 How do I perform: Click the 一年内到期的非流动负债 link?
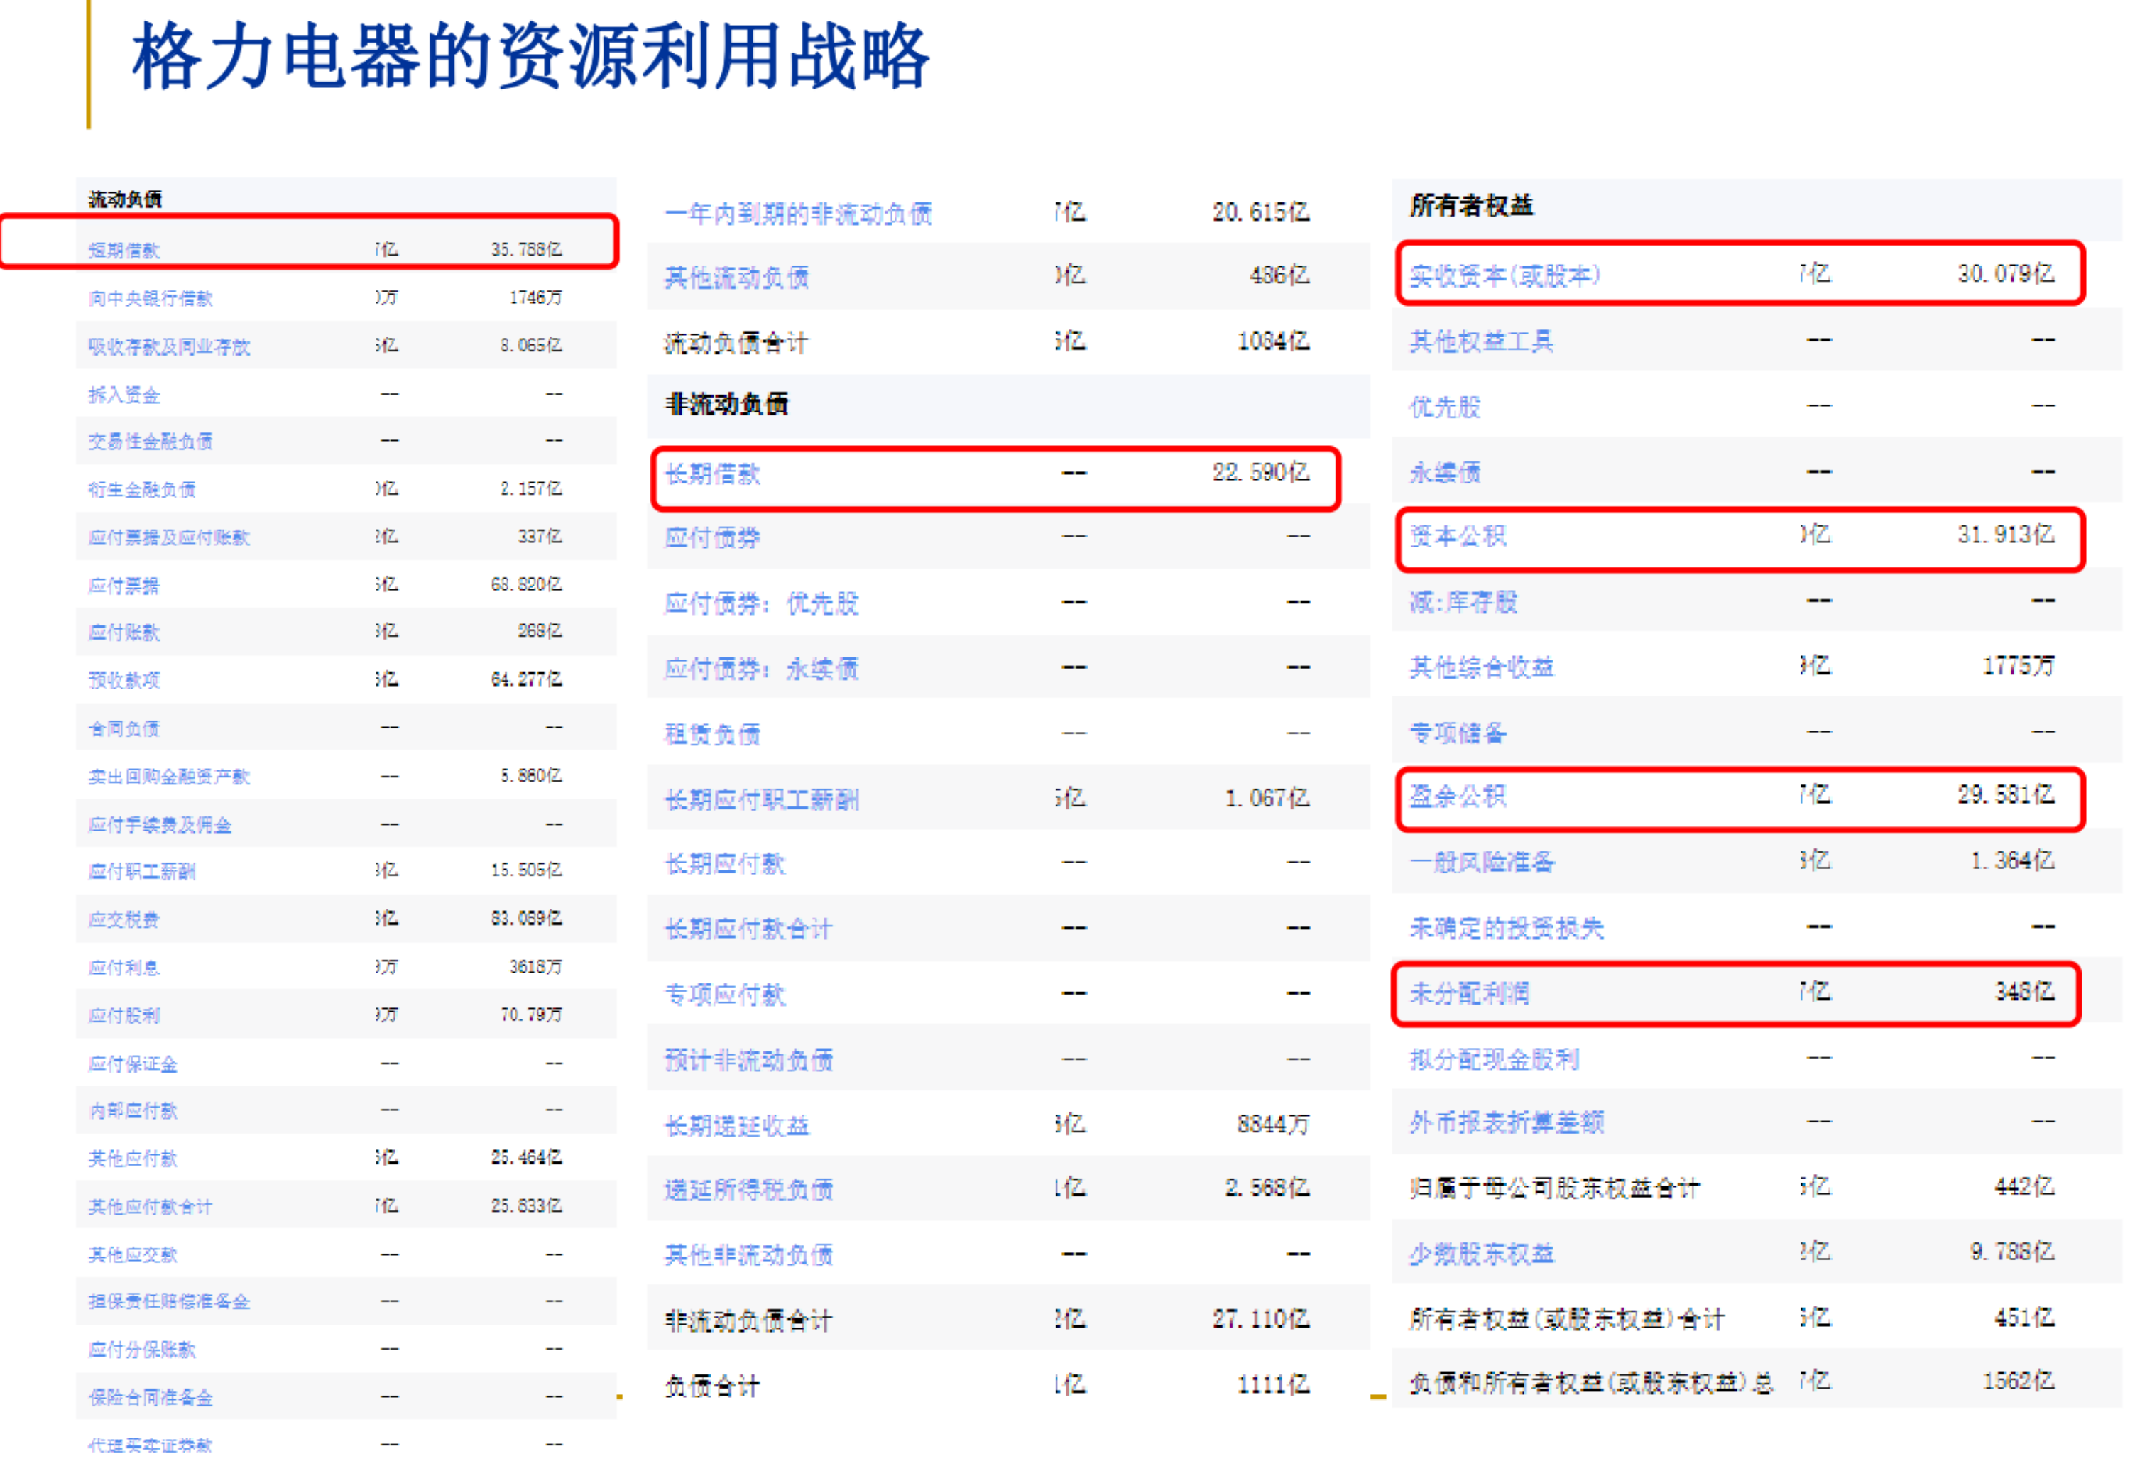798,214
